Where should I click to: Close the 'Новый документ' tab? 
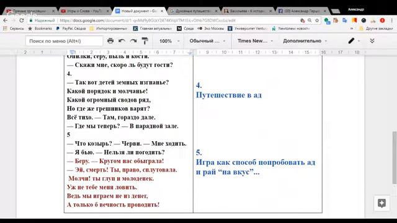click(x=162, y=11)
